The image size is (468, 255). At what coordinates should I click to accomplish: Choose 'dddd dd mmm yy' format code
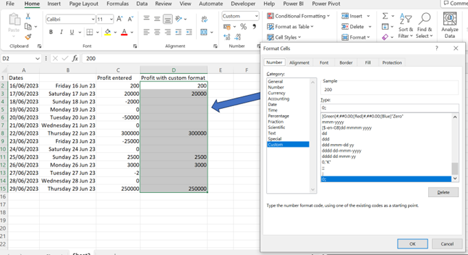[x=339, y=156]
